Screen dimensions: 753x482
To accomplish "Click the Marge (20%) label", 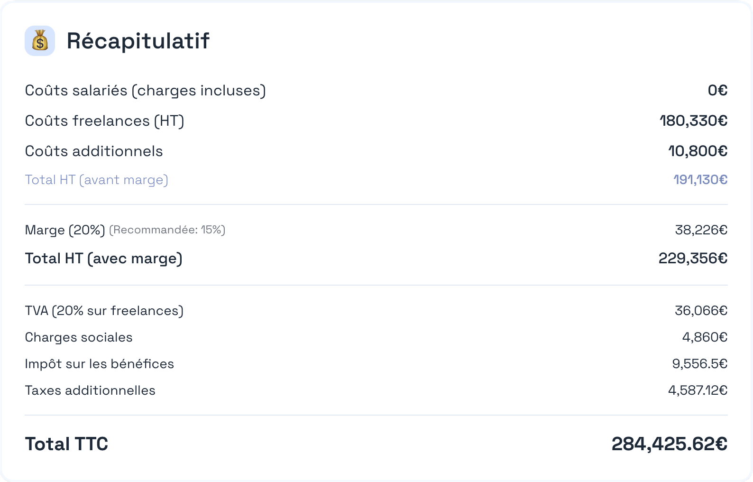I will (65, 230).
